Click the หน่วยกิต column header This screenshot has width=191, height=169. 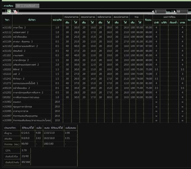[57, 20]
